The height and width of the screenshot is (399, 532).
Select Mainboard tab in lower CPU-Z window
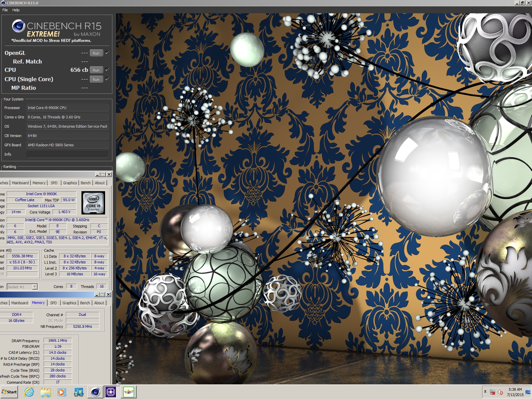pos(20,303)
